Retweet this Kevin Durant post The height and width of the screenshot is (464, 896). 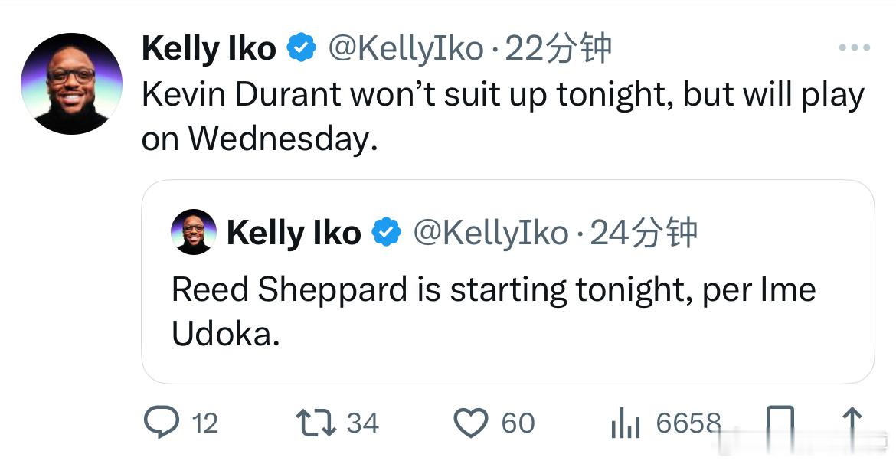pyautogui.click(x=316, y=423)
